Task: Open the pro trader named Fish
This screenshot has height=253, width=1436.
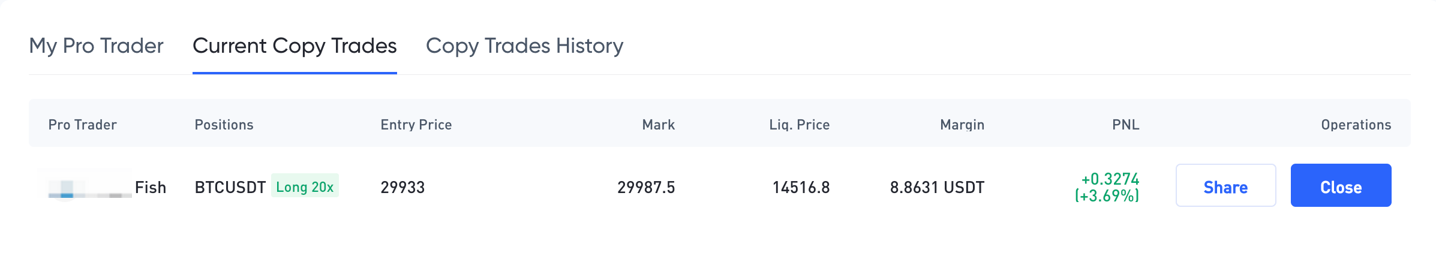Action: coord(150,188)
